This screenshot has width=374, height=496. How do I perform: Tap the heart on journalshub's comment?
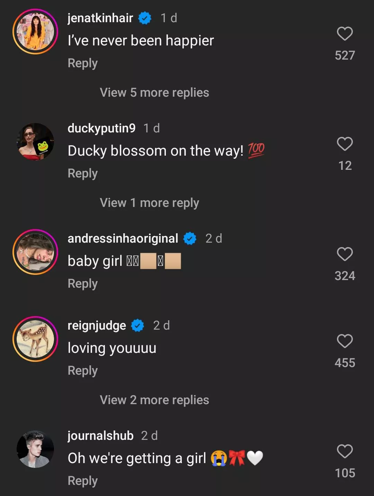[x=345, y=452]
